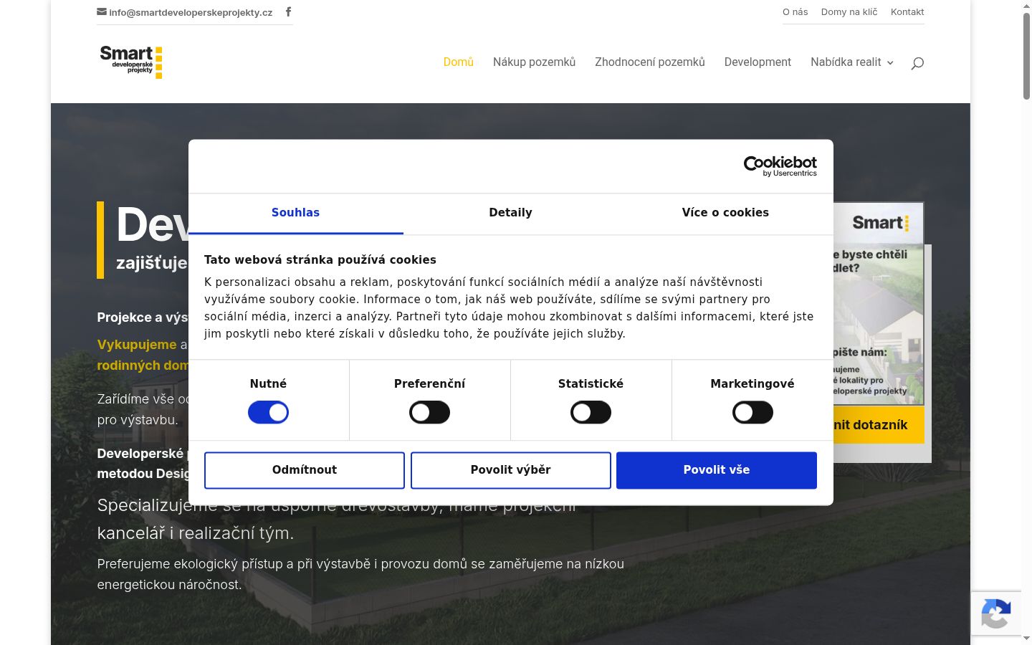Image resolution: width=1032 pixels, height=645 pixels.
Task: Turn on the Marketingové cookies switch
Action: coord(752,412)
